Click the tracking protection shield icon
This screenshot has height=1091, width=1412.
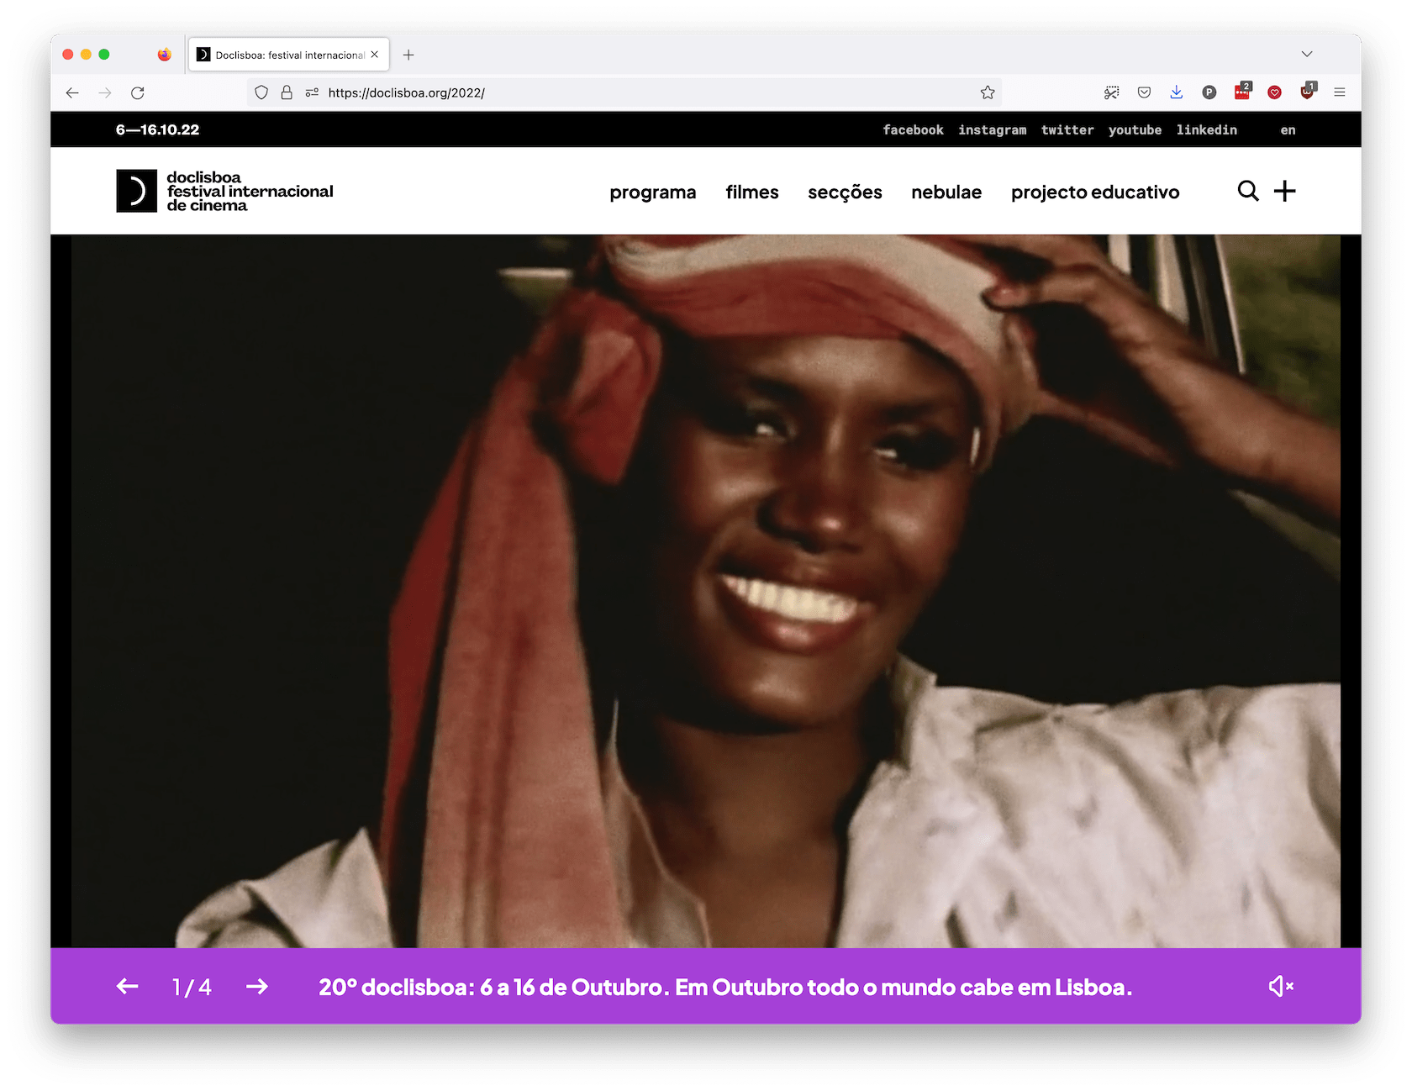(x=261, y=92)
